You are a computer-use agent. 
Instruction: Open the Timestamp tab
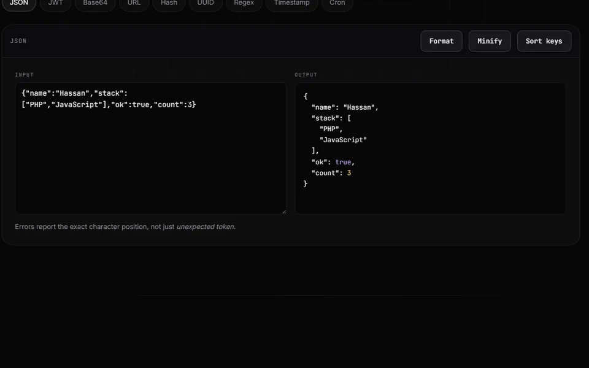[x=292, y=4]
